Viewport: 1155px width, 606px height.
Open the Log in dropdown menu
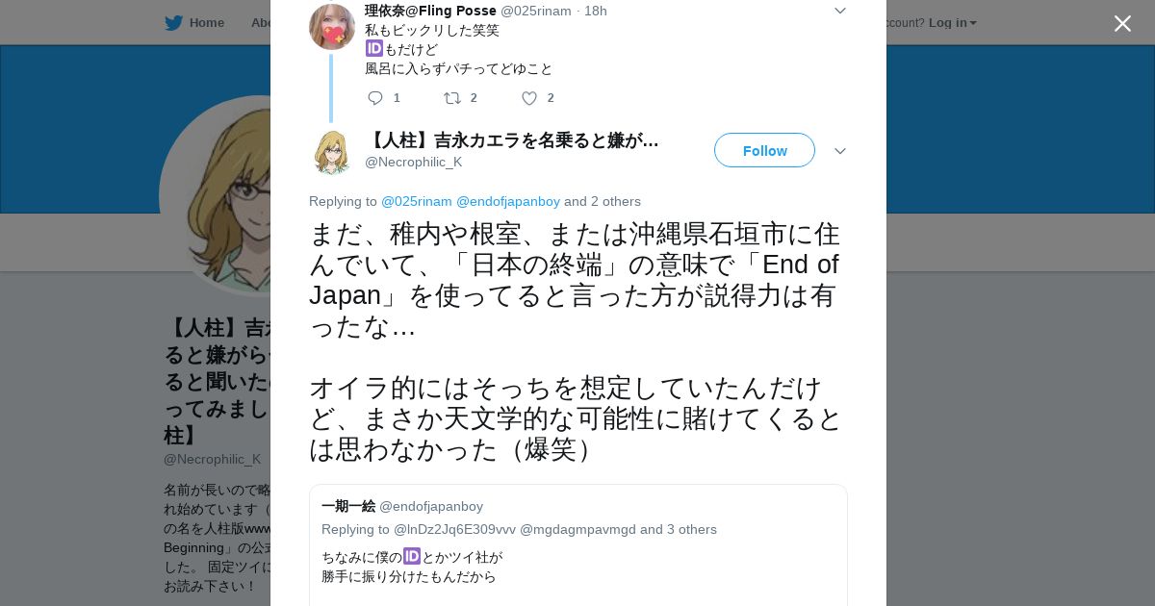(953, 23)
